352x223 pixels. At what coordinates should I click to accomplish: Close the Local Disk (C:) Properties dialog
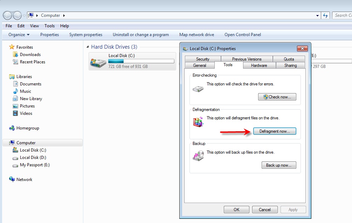302,48
